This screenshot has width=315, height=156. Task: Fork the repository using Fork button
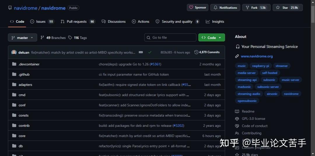(x=256, y=8)
